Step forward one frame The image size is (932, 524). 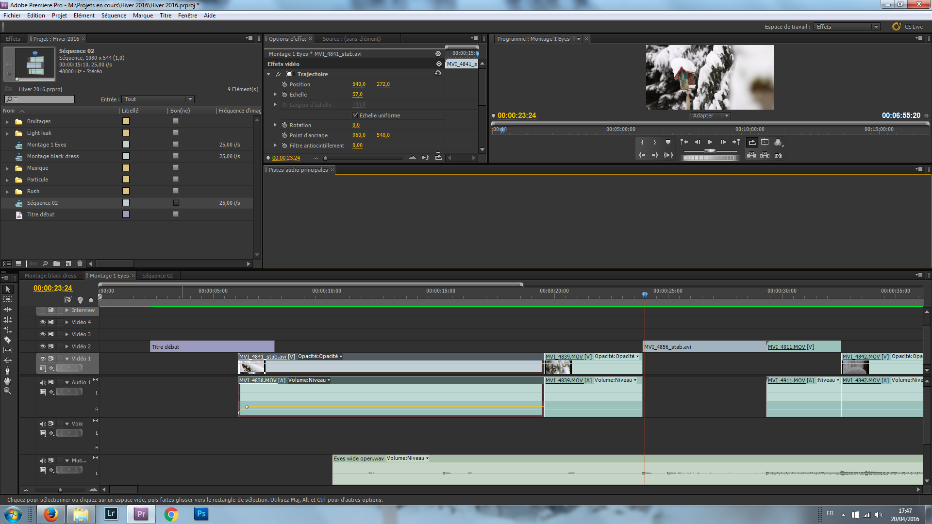click(723, 142)
